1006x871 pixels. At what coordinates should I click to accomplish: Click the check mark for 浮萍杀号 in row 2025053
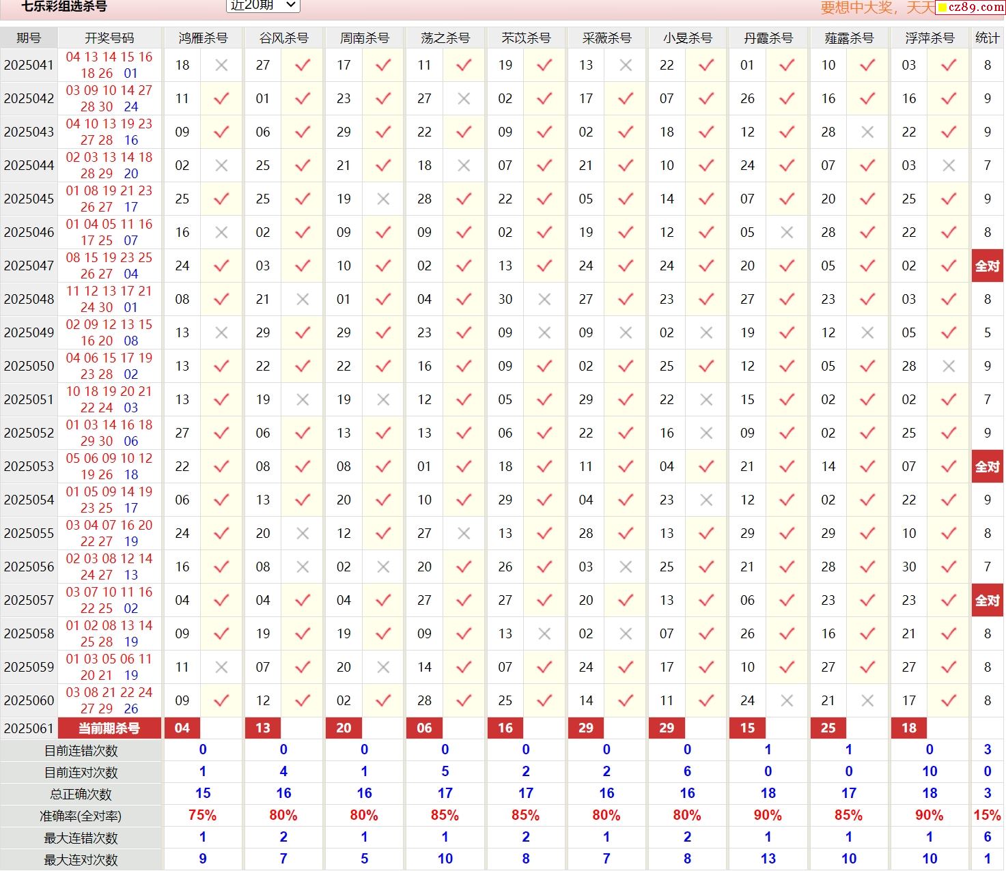coord(948,467)
